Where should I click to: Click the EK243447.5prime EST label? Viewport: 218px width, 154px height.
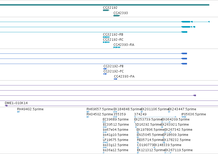tap(182, 109)
